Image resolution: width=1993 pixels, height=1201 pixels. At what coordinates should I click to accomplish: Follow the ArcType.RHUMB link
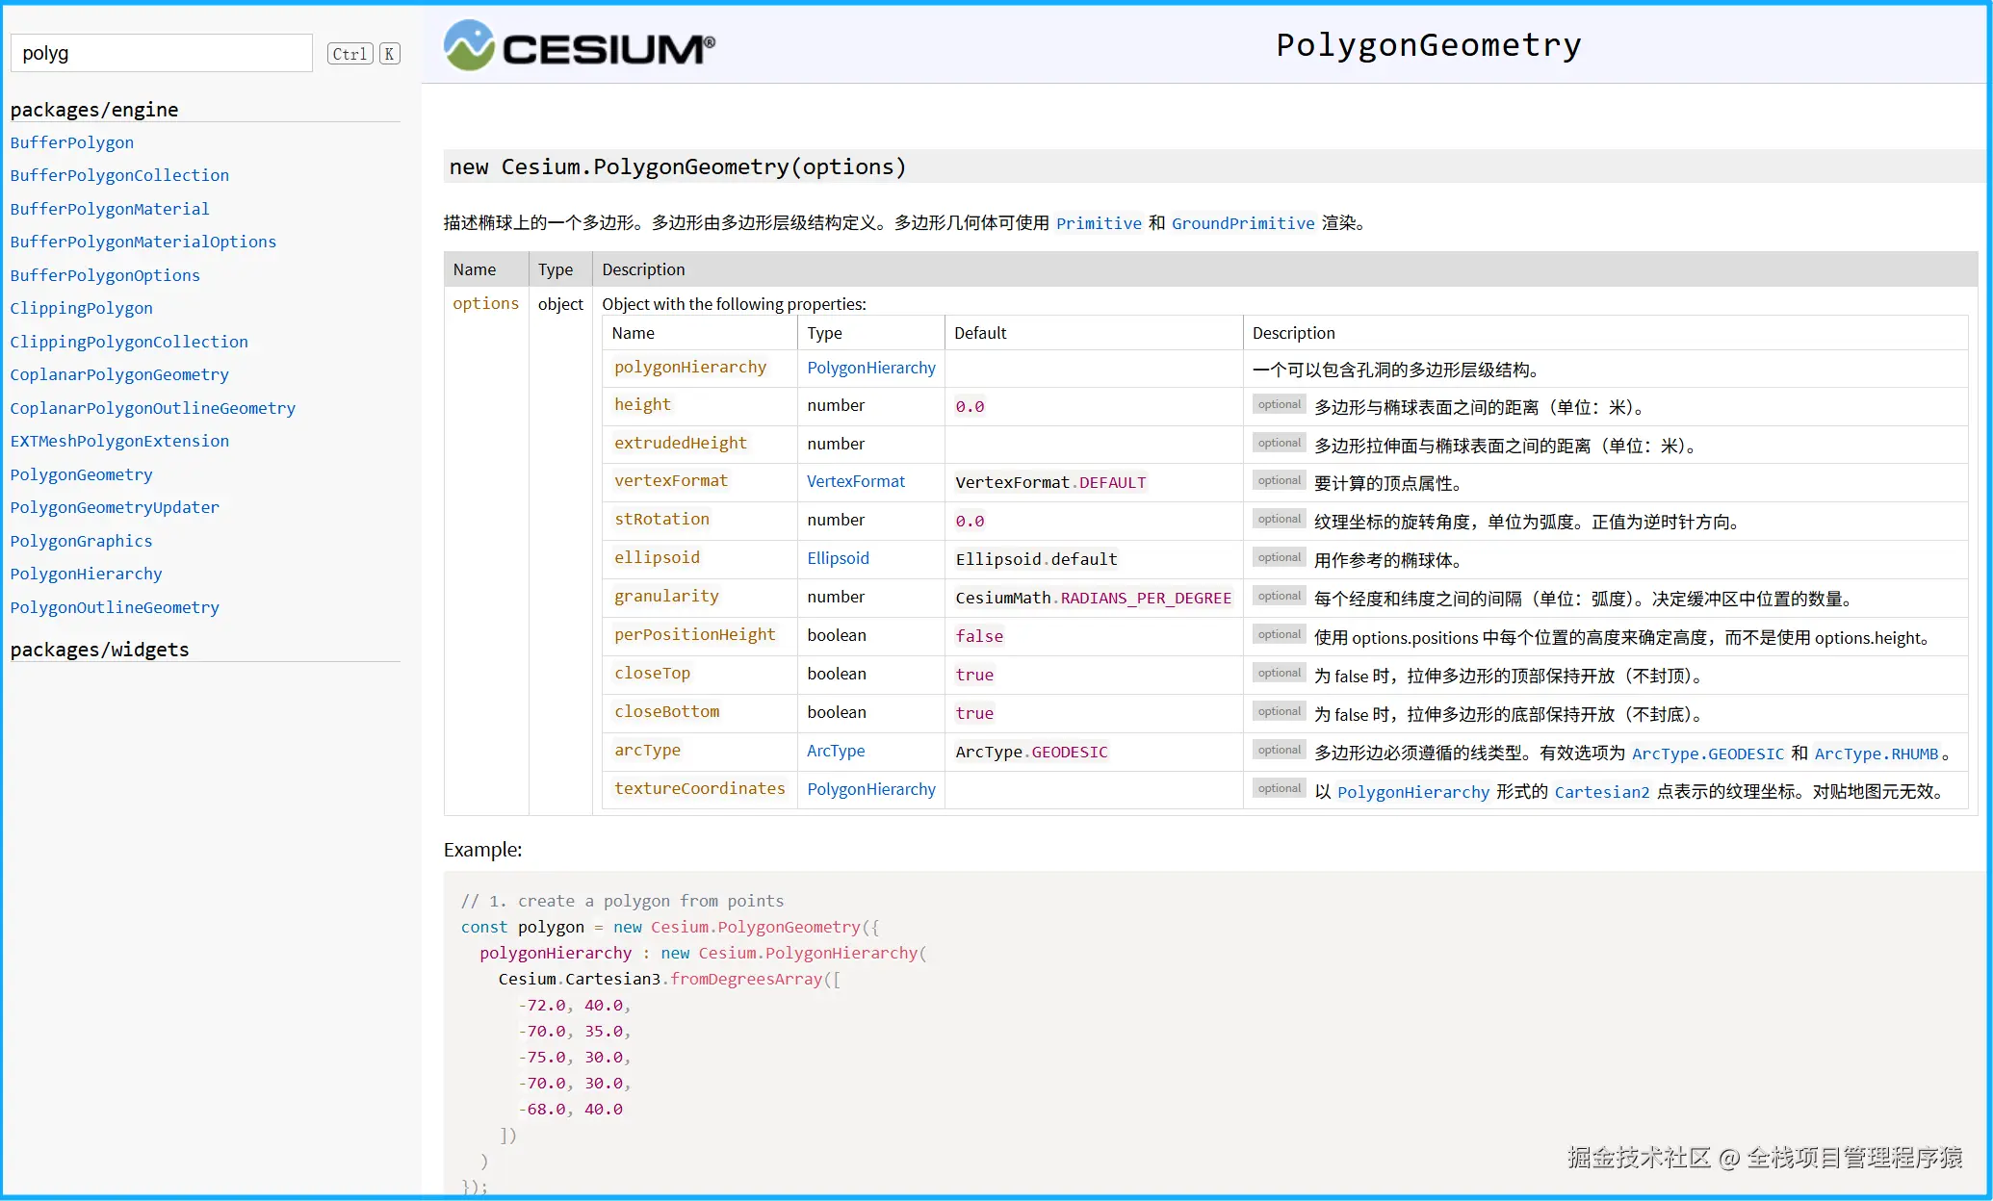tap(1877, 754)
